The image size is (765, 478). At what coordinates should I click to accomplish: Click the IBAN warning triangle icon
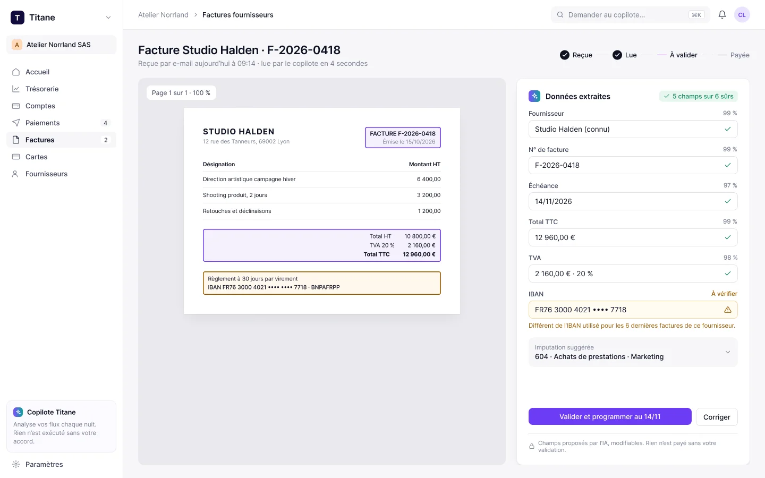728,310
